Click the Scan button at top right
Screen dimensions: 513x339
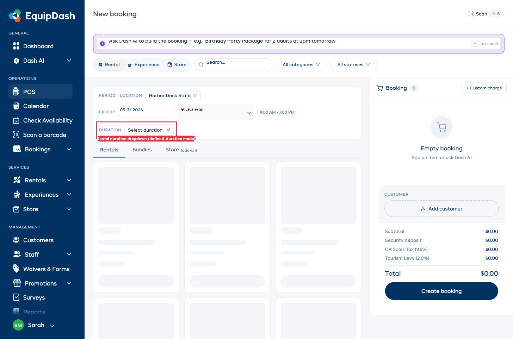[485, 14]
